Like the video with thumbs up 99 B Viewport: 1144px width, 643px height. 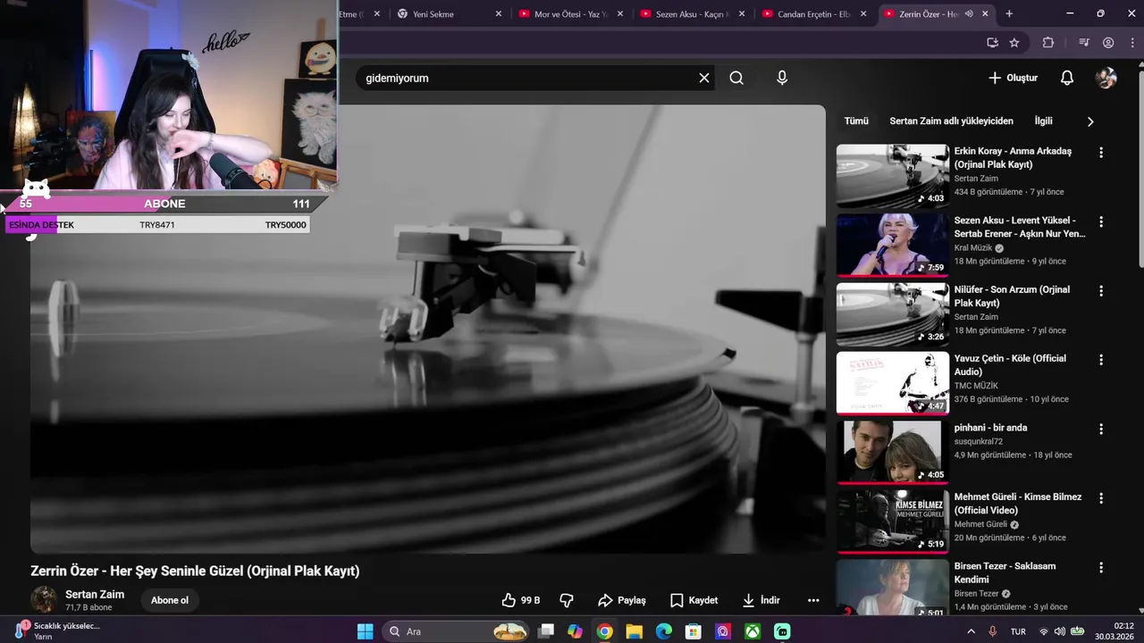tap(521, 600)
